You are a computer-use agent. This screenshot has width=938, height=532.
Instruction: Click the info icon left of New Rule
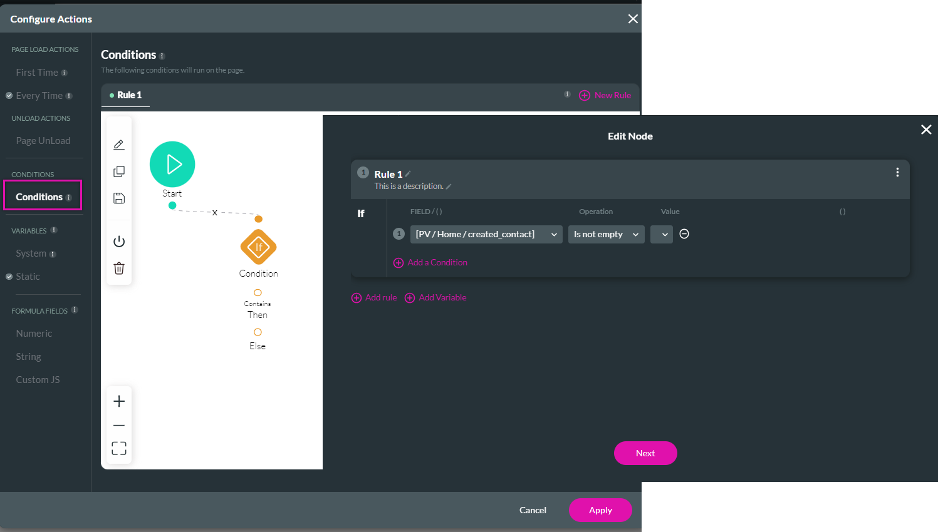[567, 95]
